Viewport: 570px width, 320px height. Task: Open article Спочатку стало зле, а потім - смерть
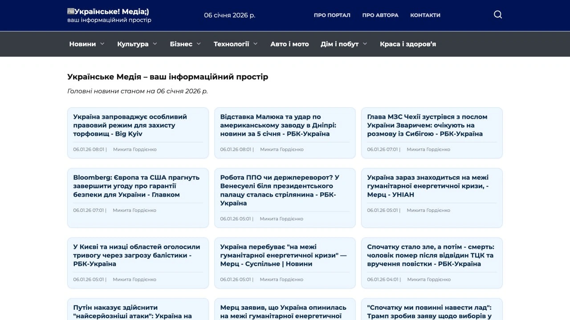click(x=431, y=255)
